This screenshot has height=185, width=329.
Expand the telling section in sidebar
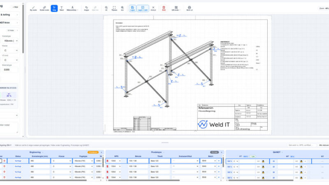[9, 15]
